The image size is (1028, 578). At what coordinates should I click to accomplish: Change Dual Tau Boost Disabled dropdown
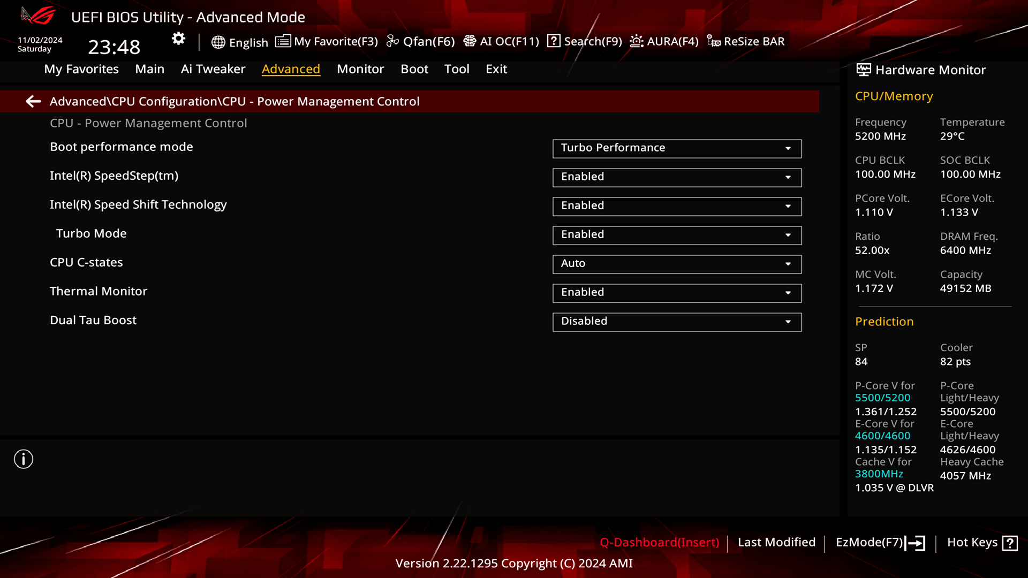[677, 322]
